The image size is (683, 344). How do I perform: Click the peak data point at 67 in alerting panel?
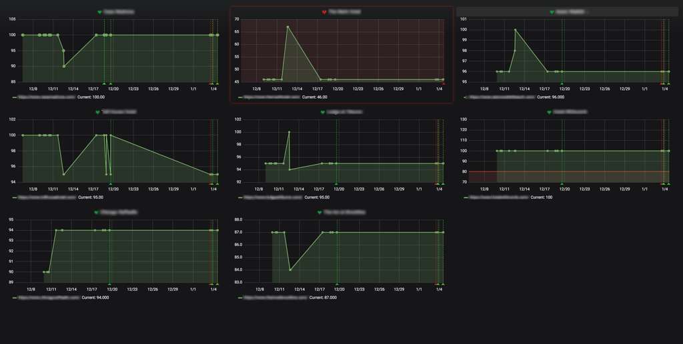click(287, 27)
